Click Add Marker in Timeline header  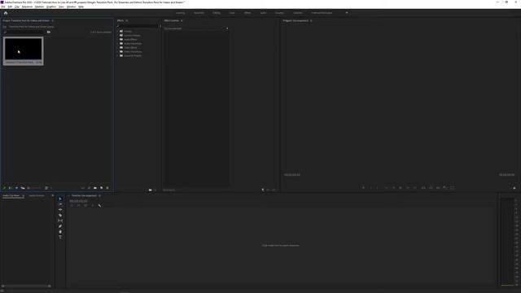tap(93, 206)
